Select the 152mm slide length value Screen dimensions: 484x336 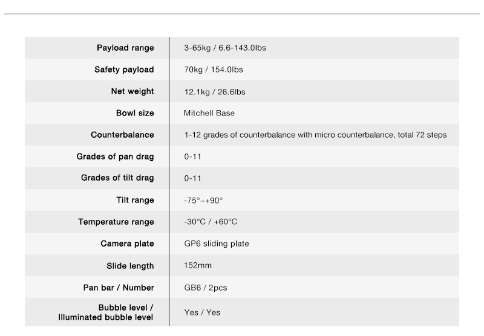198,265
